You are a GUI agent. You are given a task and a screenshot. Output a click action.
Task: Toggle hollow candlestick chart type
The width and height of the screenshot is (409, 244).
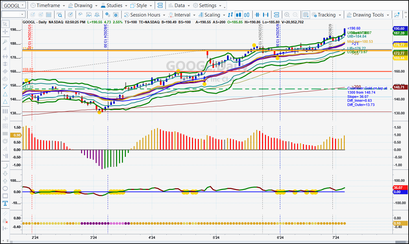(x=247, y=15)
